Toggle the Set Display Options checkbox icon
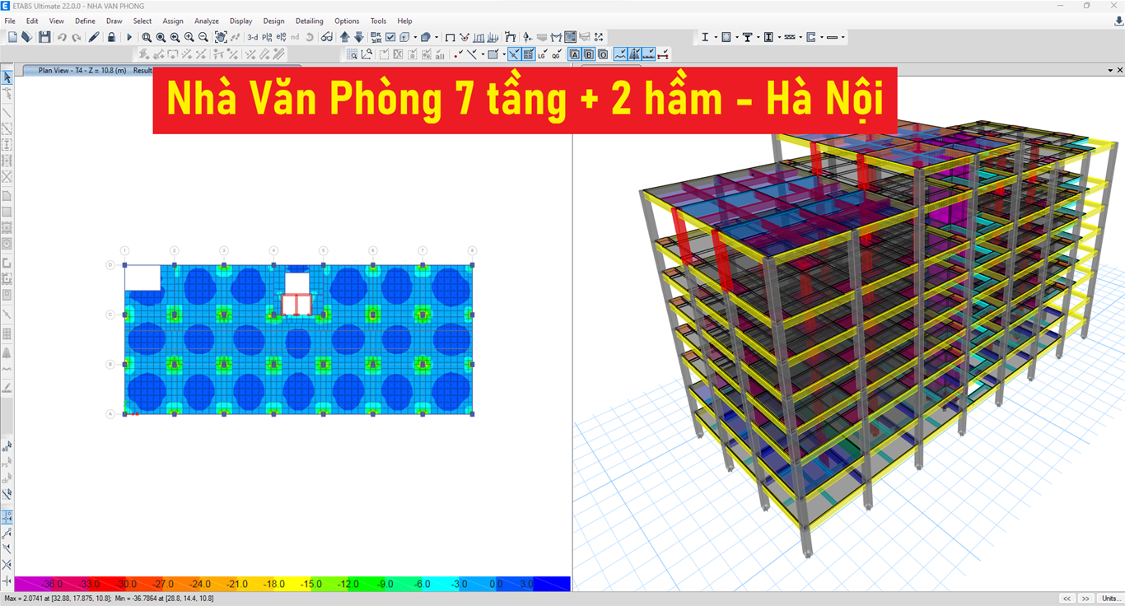 tap(390, 37)
